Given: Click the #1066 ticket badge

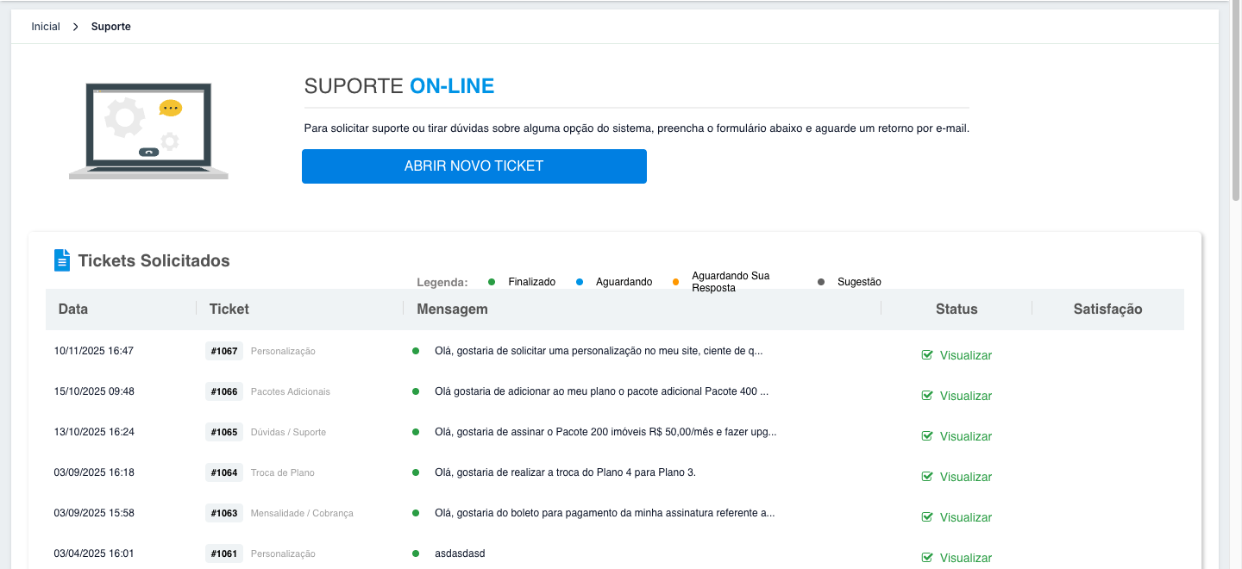Looking at the screenshot, I should [224, 391].
